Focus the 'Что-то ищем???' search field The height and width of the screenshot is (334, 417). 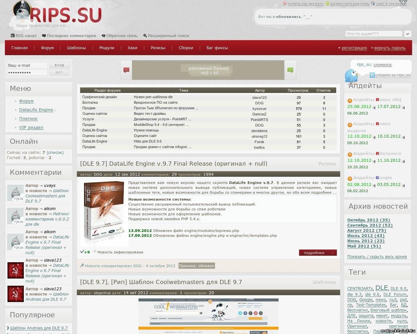point(374,34)
